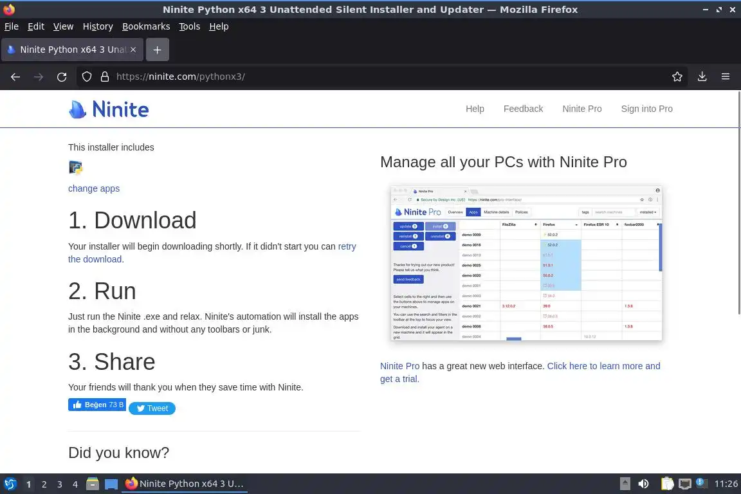Click the "1. Download" heading
This screenshot has height=494, width=741.
pos(133,220)
